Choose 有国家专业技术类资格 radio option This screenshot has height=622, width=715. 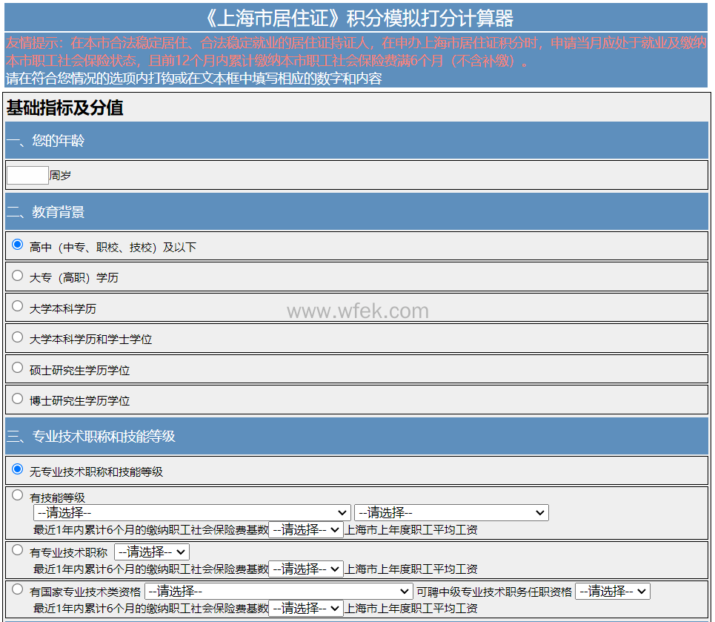18,589
